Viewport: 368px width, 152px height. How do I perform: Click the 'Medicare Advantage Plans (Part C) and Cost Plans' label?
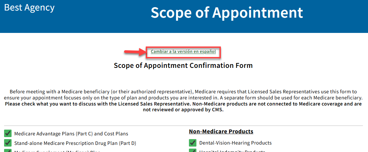71,134
